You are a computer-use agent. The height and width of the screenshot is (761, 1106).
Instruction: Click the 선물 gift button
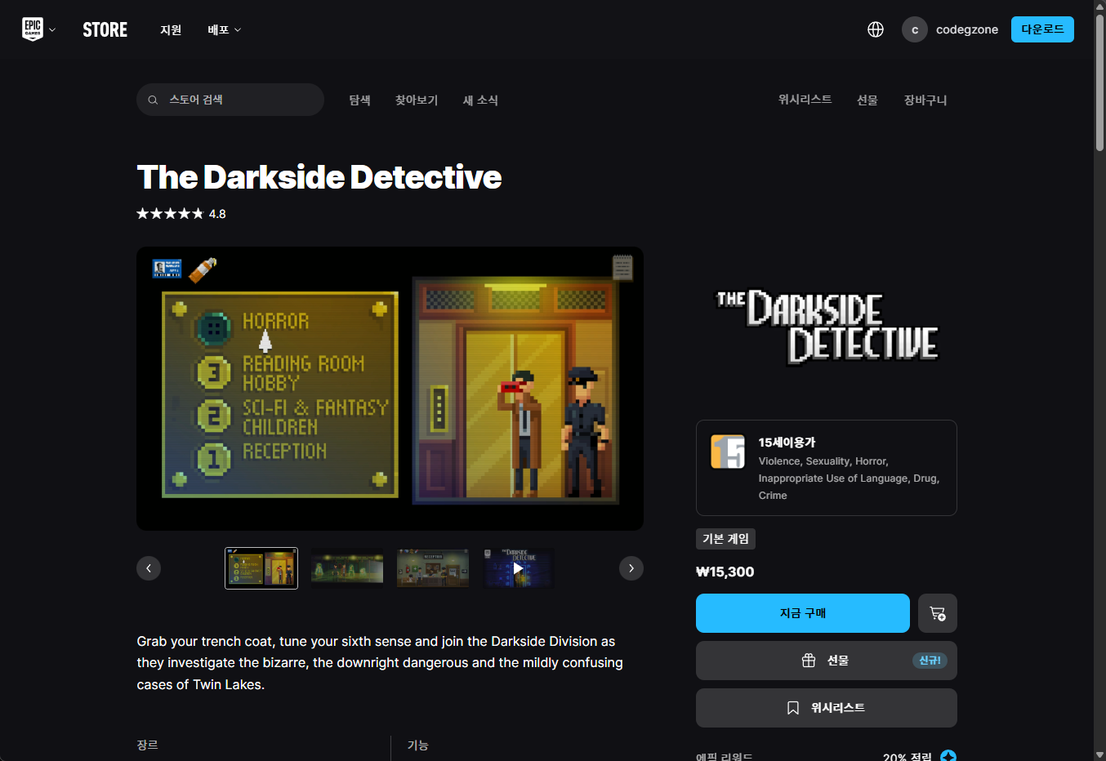pos(827,661)
